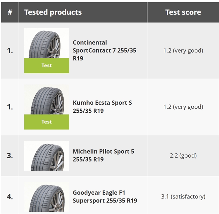The width and height of the screenshot is (219, 214).
Task: Click rank number 1. beside Continental
Action: click(x=10, y=51)
